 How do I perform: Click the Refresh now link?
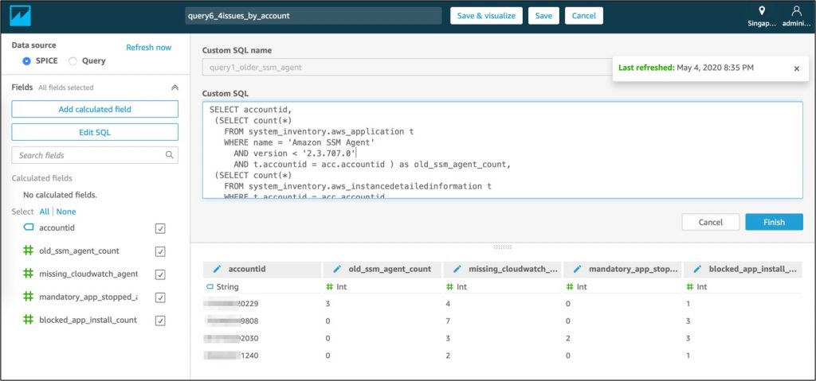[x=148, y=47]
